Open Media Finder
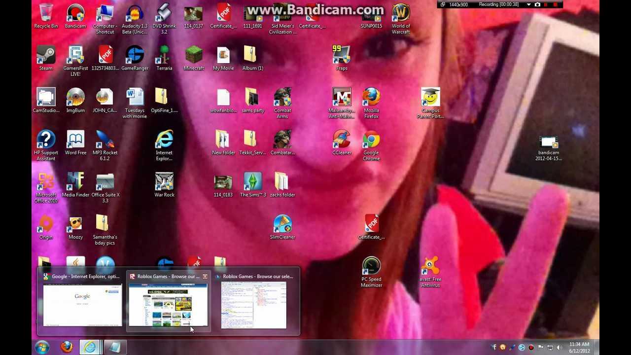This screenshot has width=631, height=355. (x=75, y=185)
